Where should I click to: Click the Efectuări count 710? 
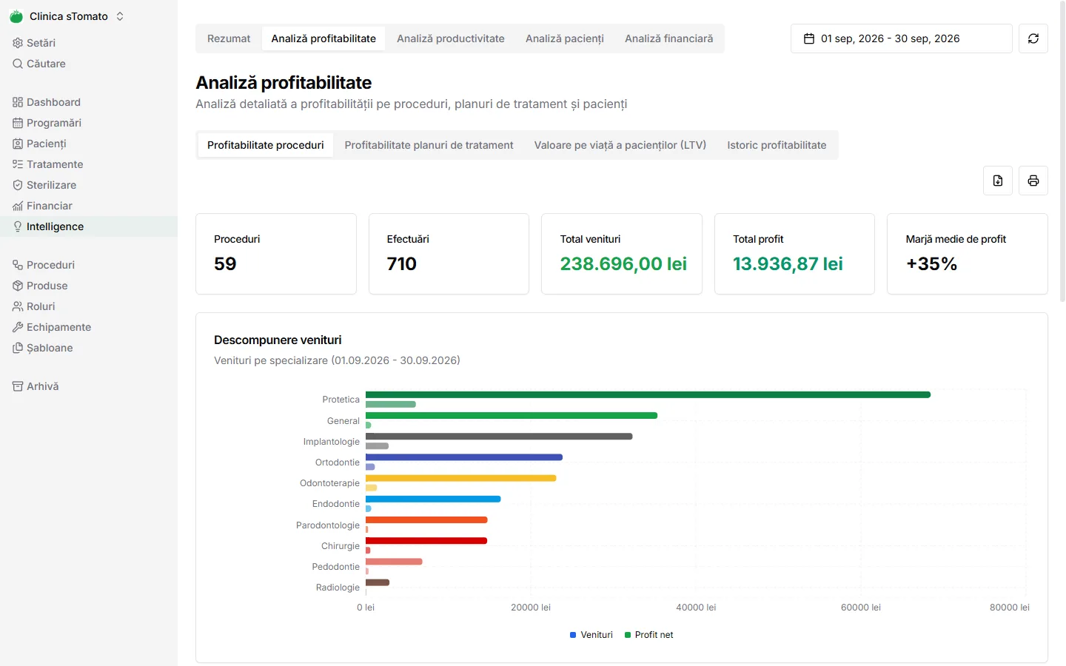[402, 263]
